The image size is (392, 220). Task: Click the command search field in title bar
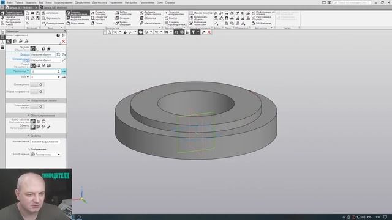coord(352,2)
